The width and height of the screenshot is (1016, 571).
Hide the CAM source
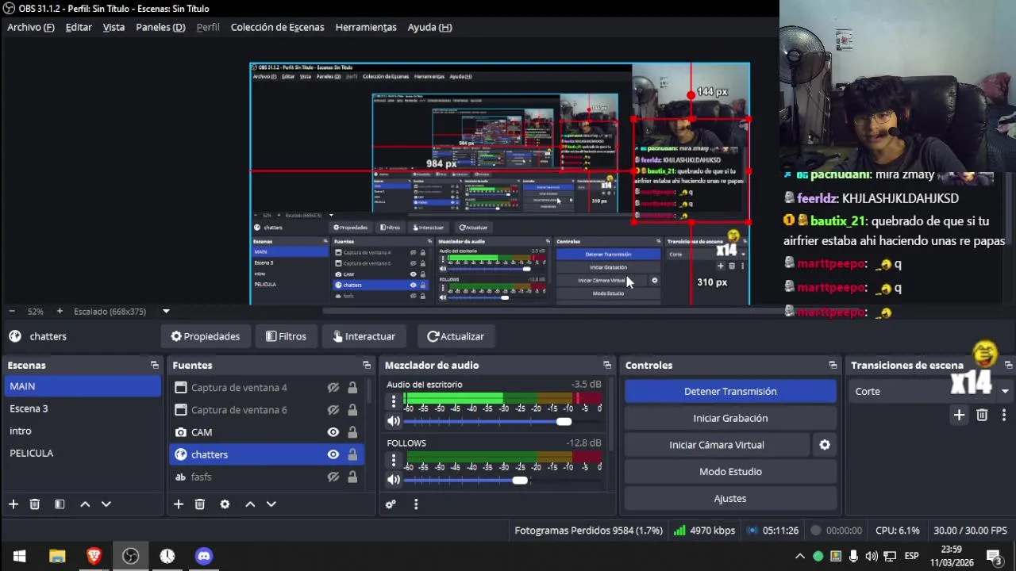(333, 432)
